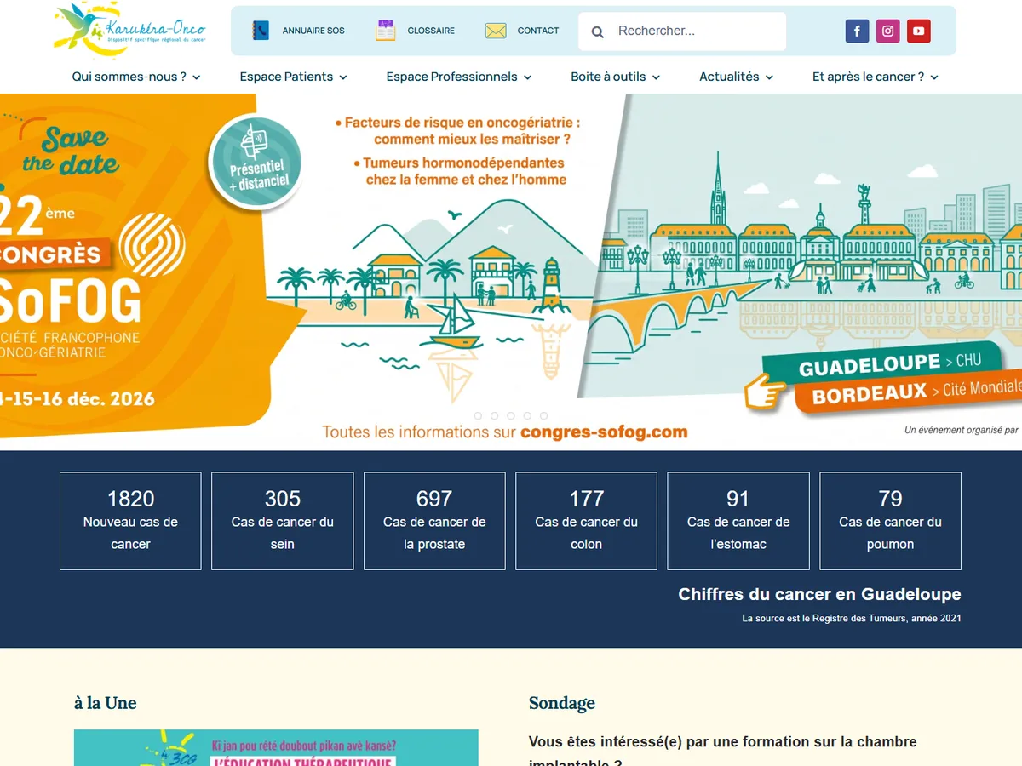This screenshot has width=1022, height=766.
Task: Click the 305 Cas de cancer du sein box
Action: pyautogui.click(x=283, y=521)
